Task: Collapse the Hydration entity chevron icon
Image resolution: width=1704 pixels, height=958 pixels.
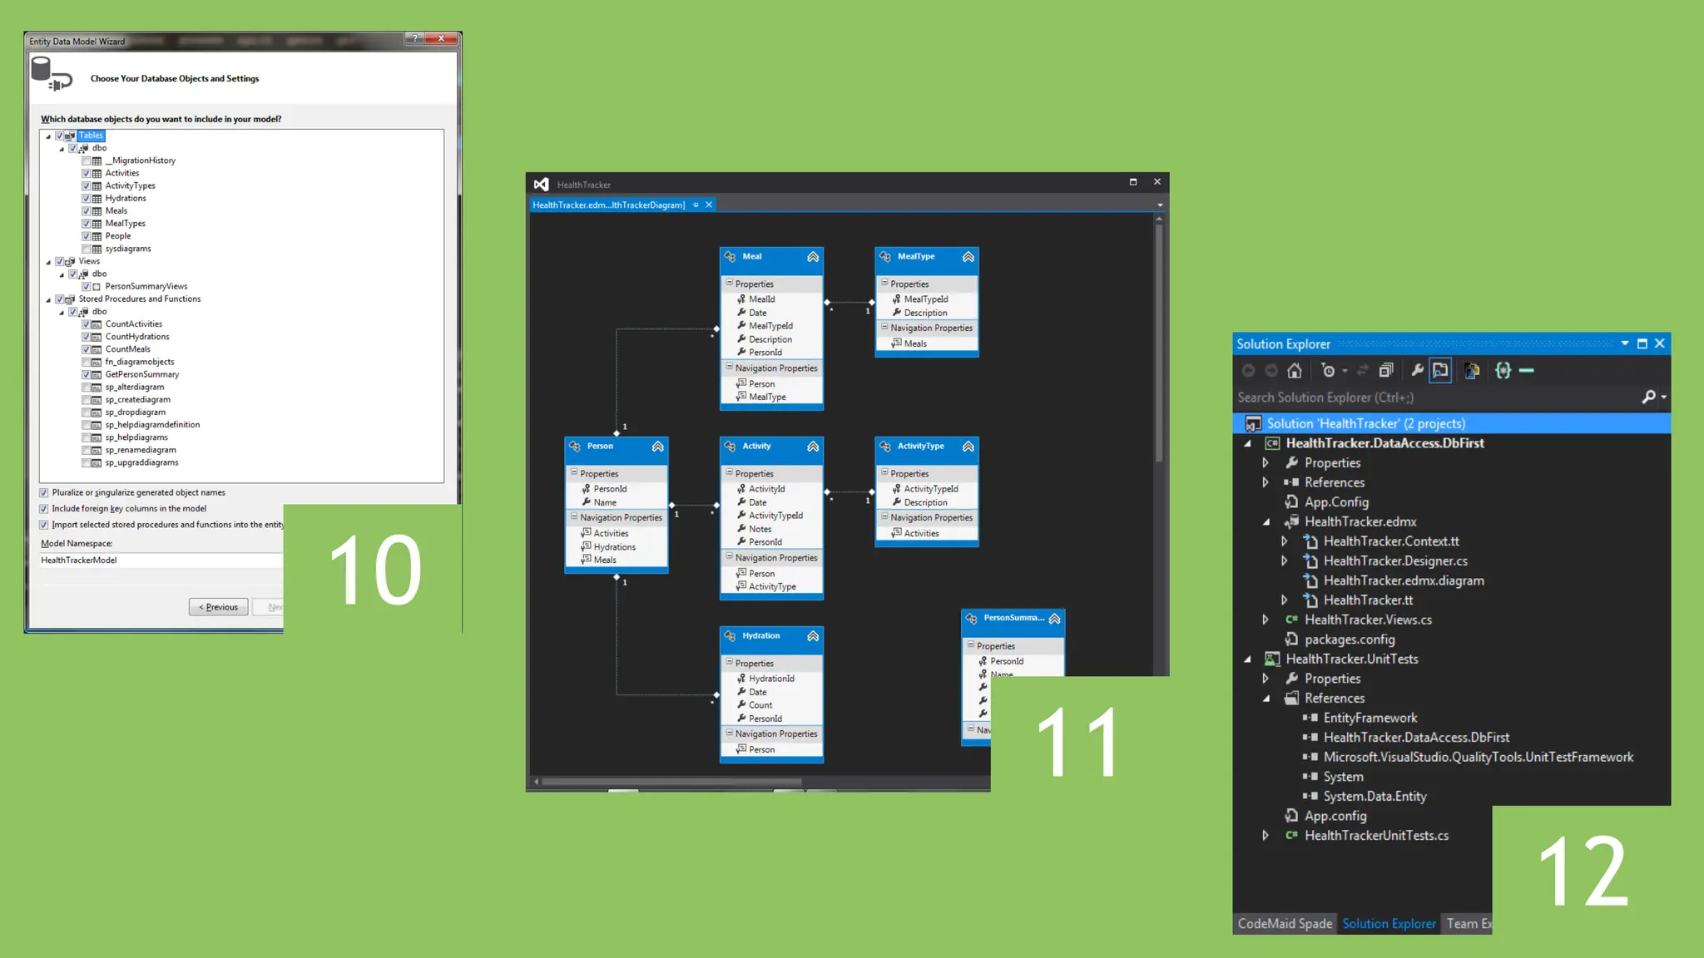Action: point(813,636)
